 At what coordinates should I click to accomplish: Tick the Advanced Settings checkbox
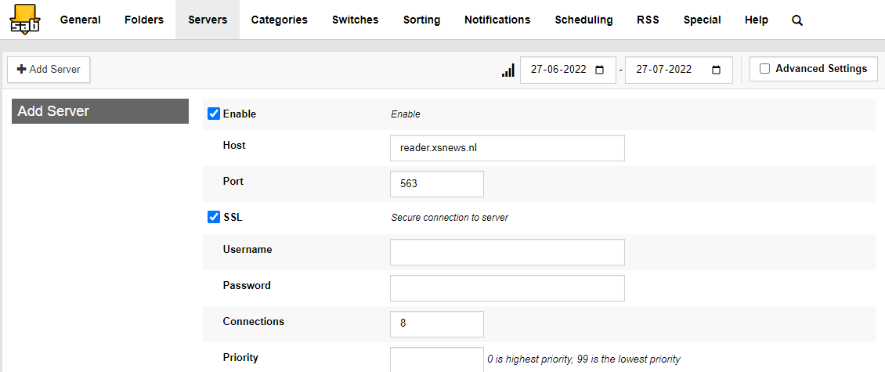[764, 69]
